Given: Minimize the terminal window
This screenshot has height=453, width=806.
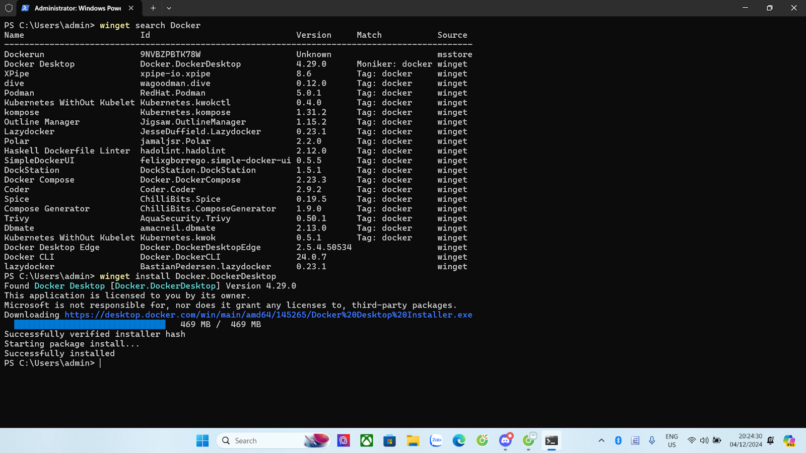Looking at the screenshot, I should pos(745,8).
